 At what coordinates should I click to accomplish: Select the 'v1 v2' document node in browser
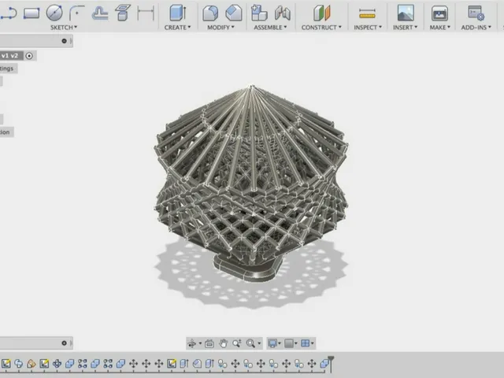tap(11, 56)
